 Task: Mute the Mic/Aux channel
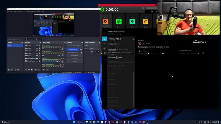click(59, 62)
